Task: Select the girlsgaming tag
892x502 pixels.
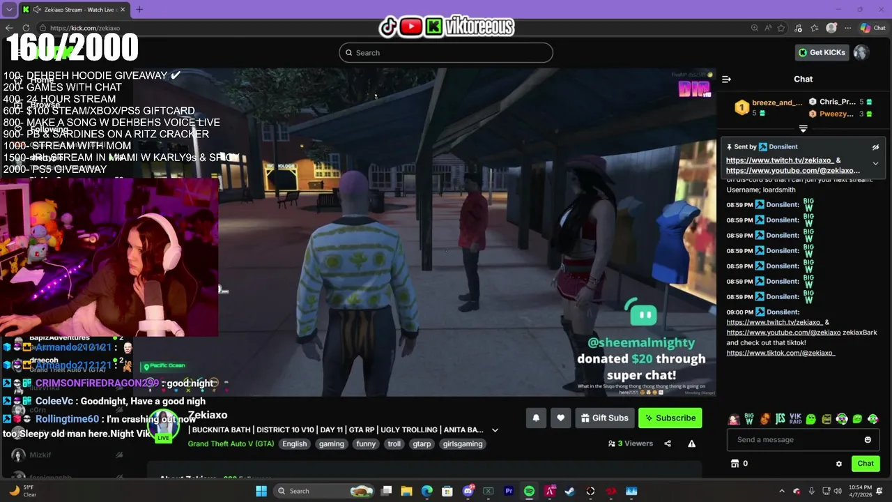Action: 462,443
